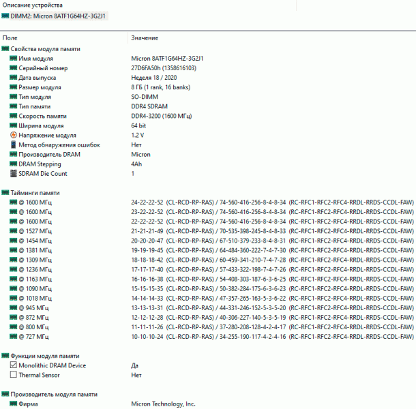Click the icon next to 'Дата выпуска'
The image size is (416, 409).
click(13, 77)
